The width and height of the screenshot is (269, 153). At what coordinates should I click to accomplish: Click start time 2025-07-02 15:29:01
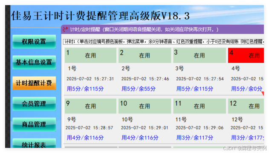point(145,127)
